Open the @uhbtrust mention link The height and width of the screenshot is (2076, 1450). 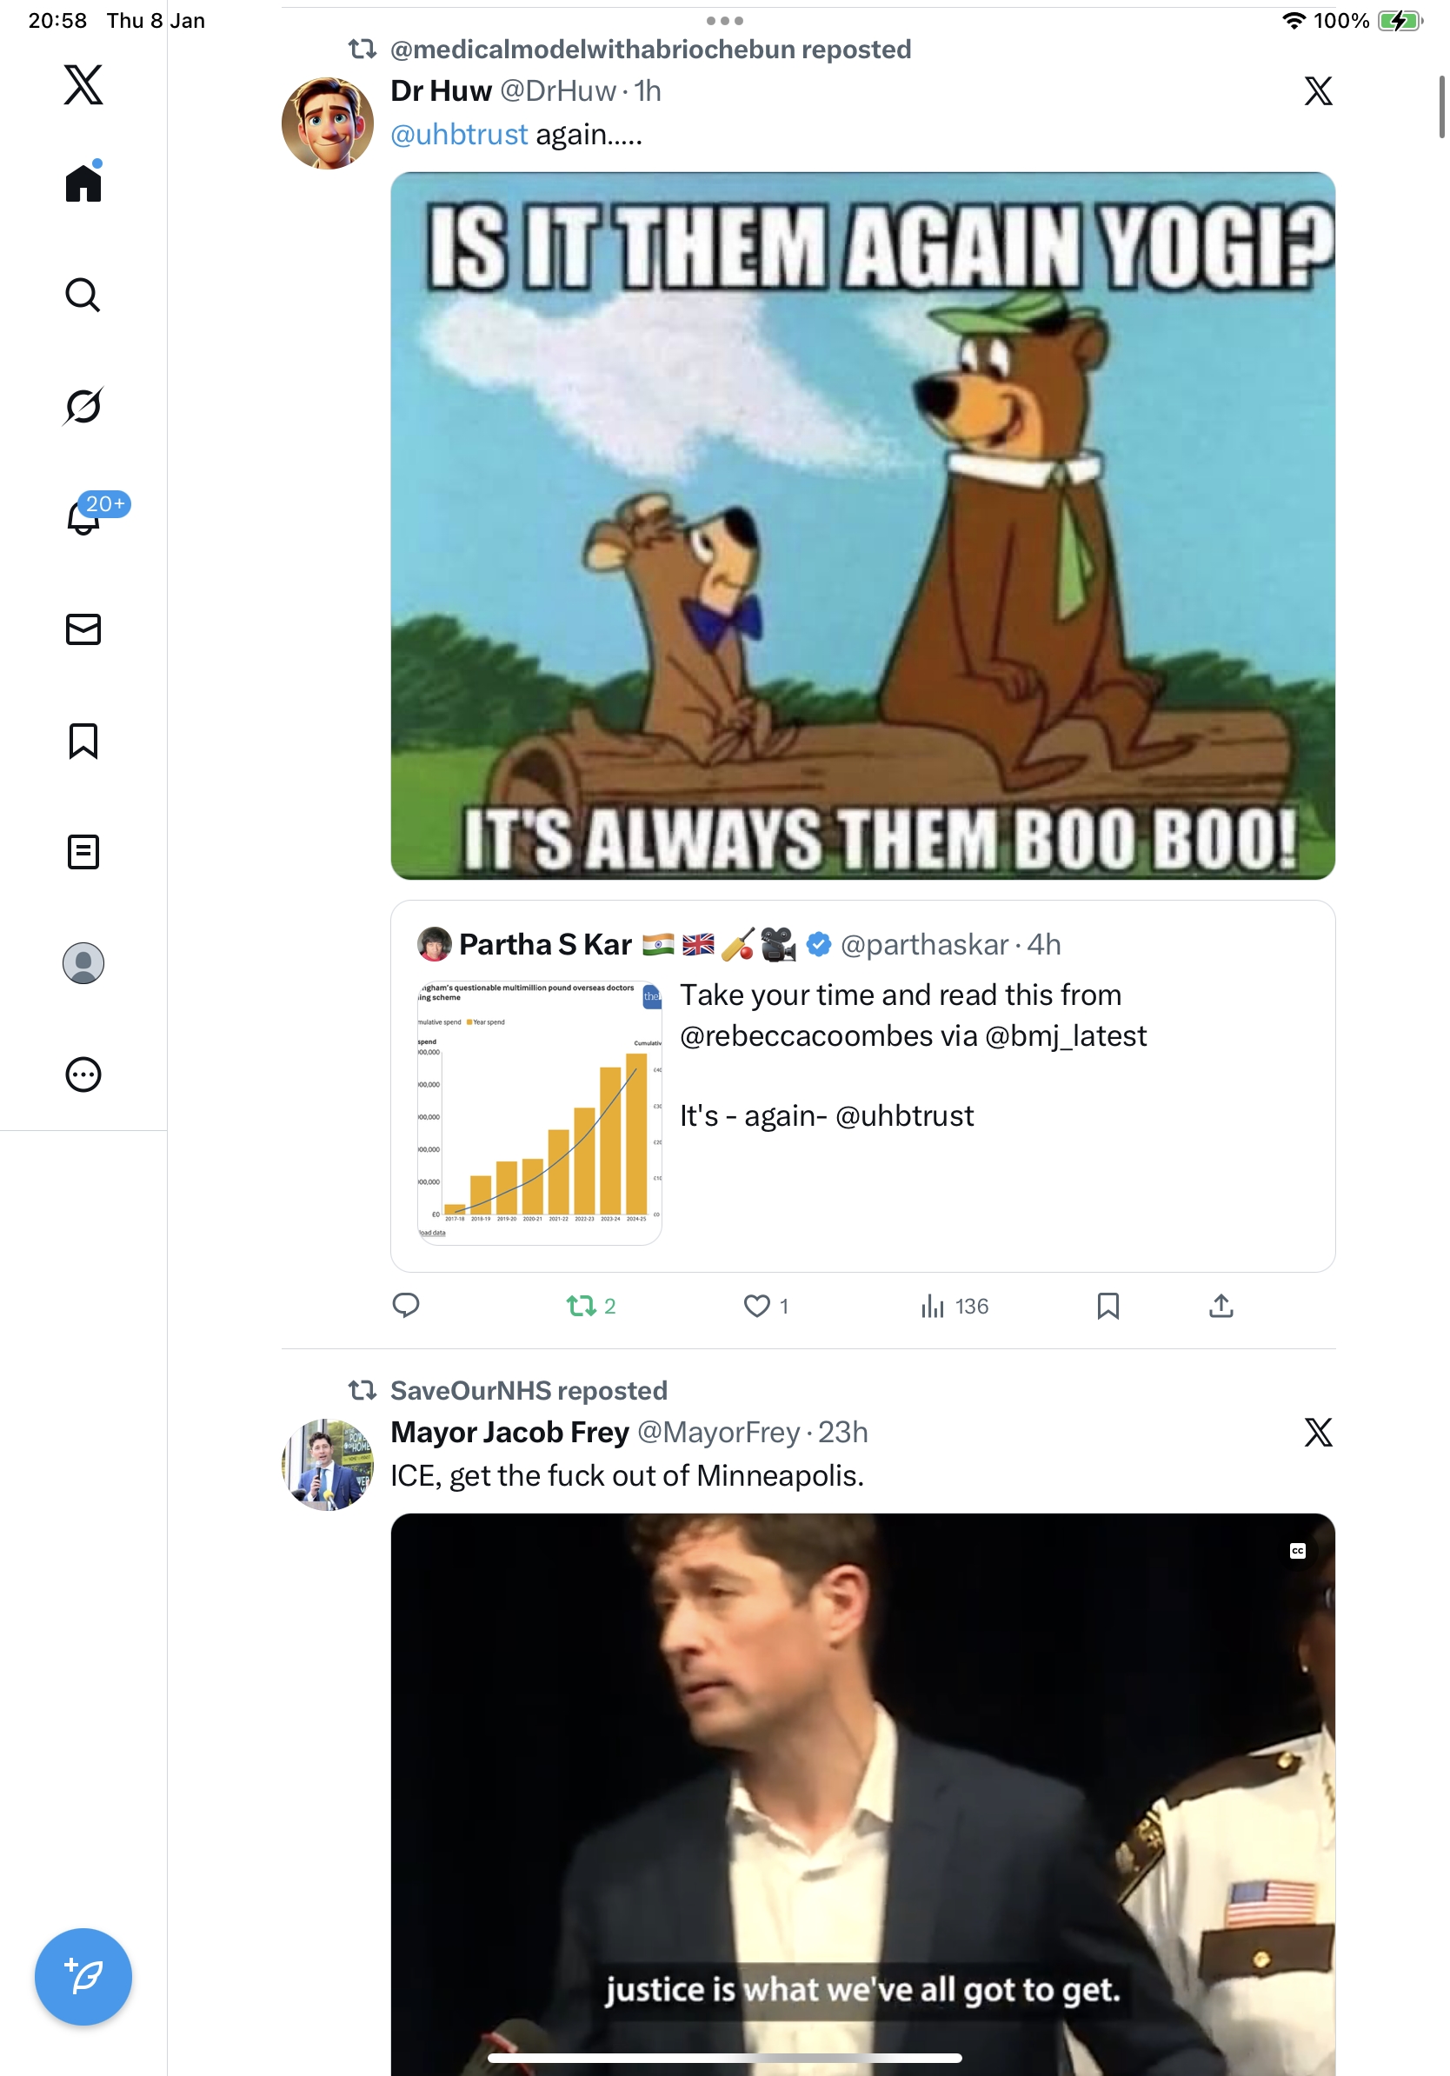[458, 135]
